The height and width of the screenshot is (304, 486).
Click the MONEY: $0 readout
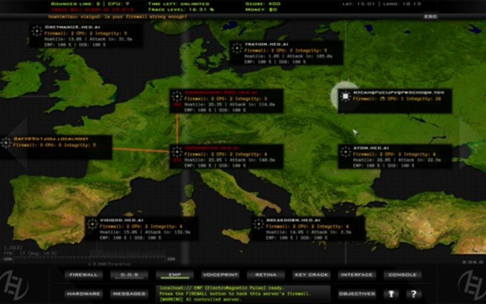tap(261, 10)
